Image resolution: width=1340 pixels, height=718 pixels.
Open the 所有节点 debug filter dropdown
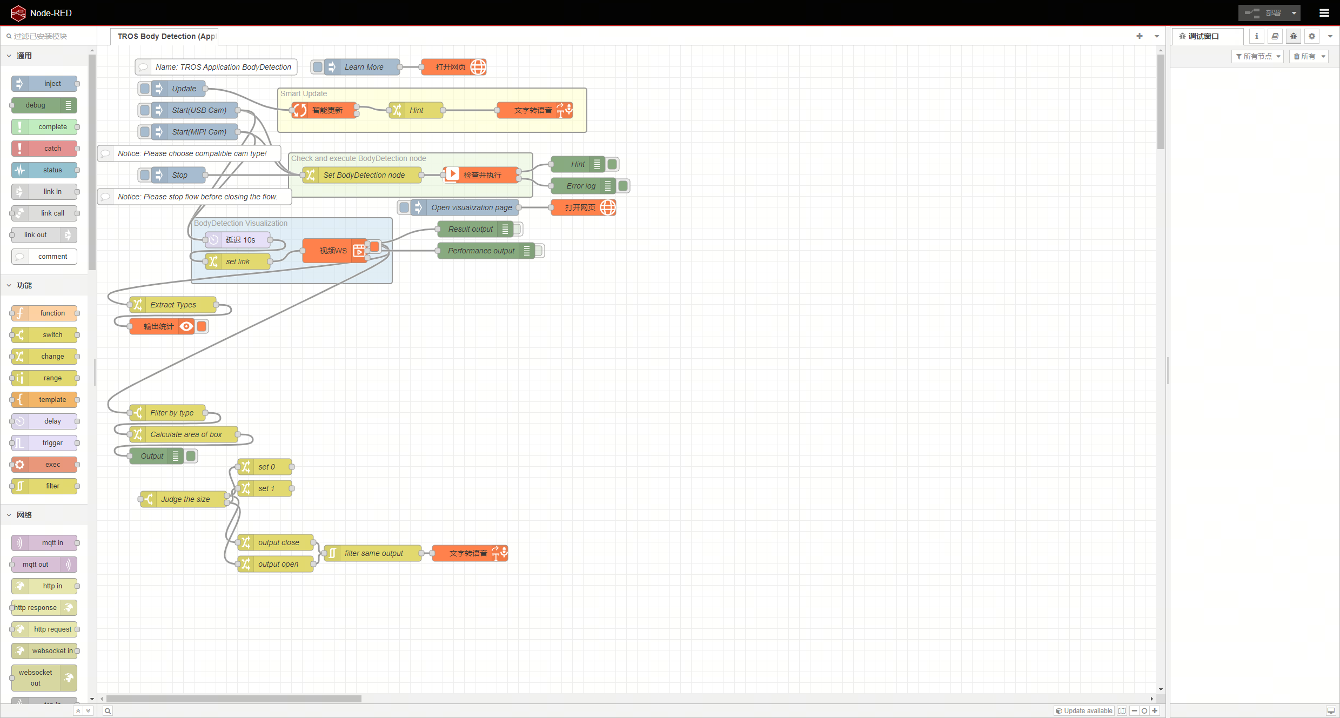(1257, 56)
